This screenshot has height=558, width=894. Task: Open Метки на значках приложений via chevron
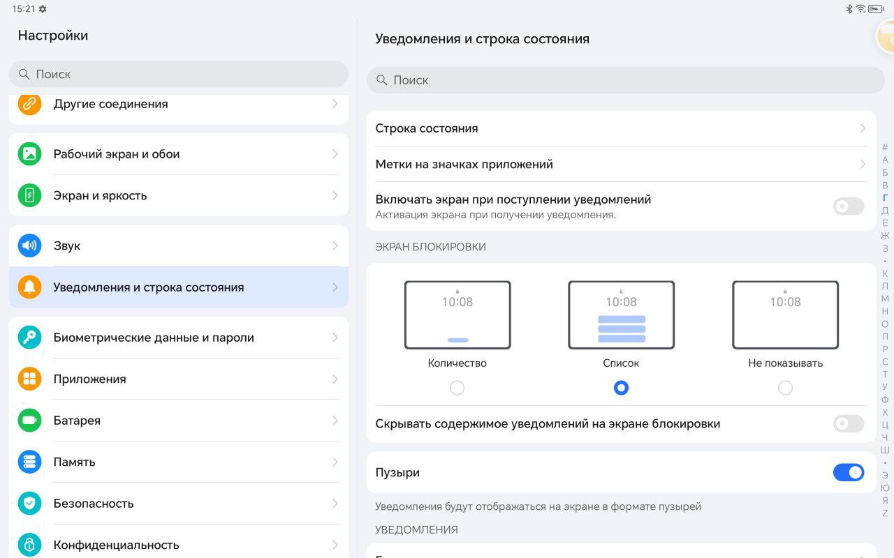(863, 165)
